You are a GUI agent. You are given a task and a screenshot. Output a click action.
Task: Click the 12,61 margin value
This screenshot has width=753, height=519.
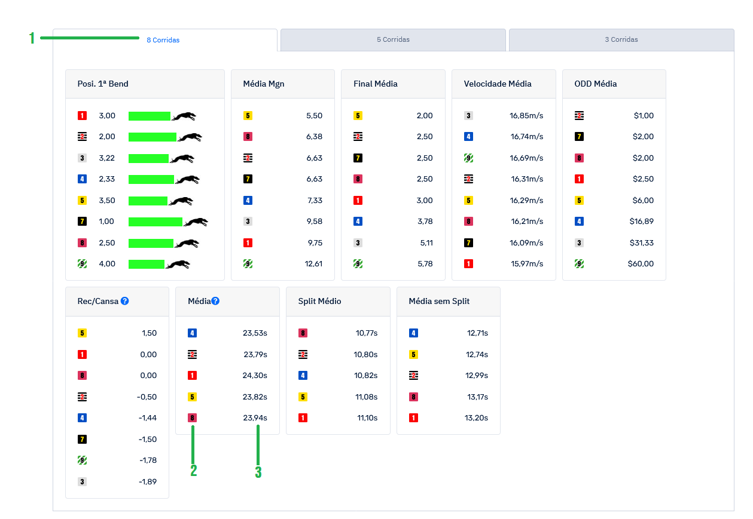[x=313, y=264]
